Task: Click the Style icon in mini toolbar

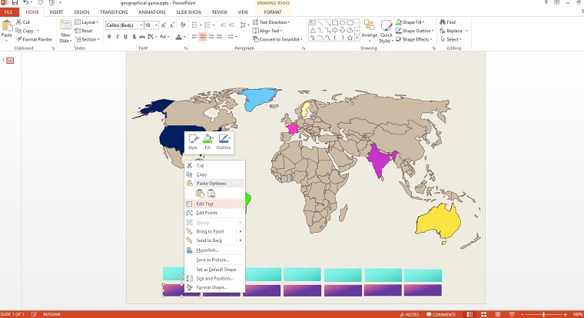Action: (x=192, y=139)
